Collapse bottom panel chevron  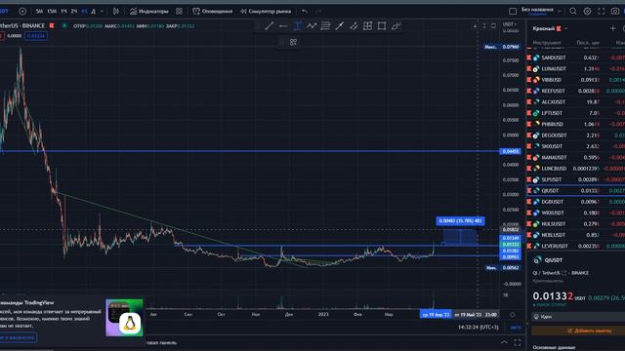point(504,342)
